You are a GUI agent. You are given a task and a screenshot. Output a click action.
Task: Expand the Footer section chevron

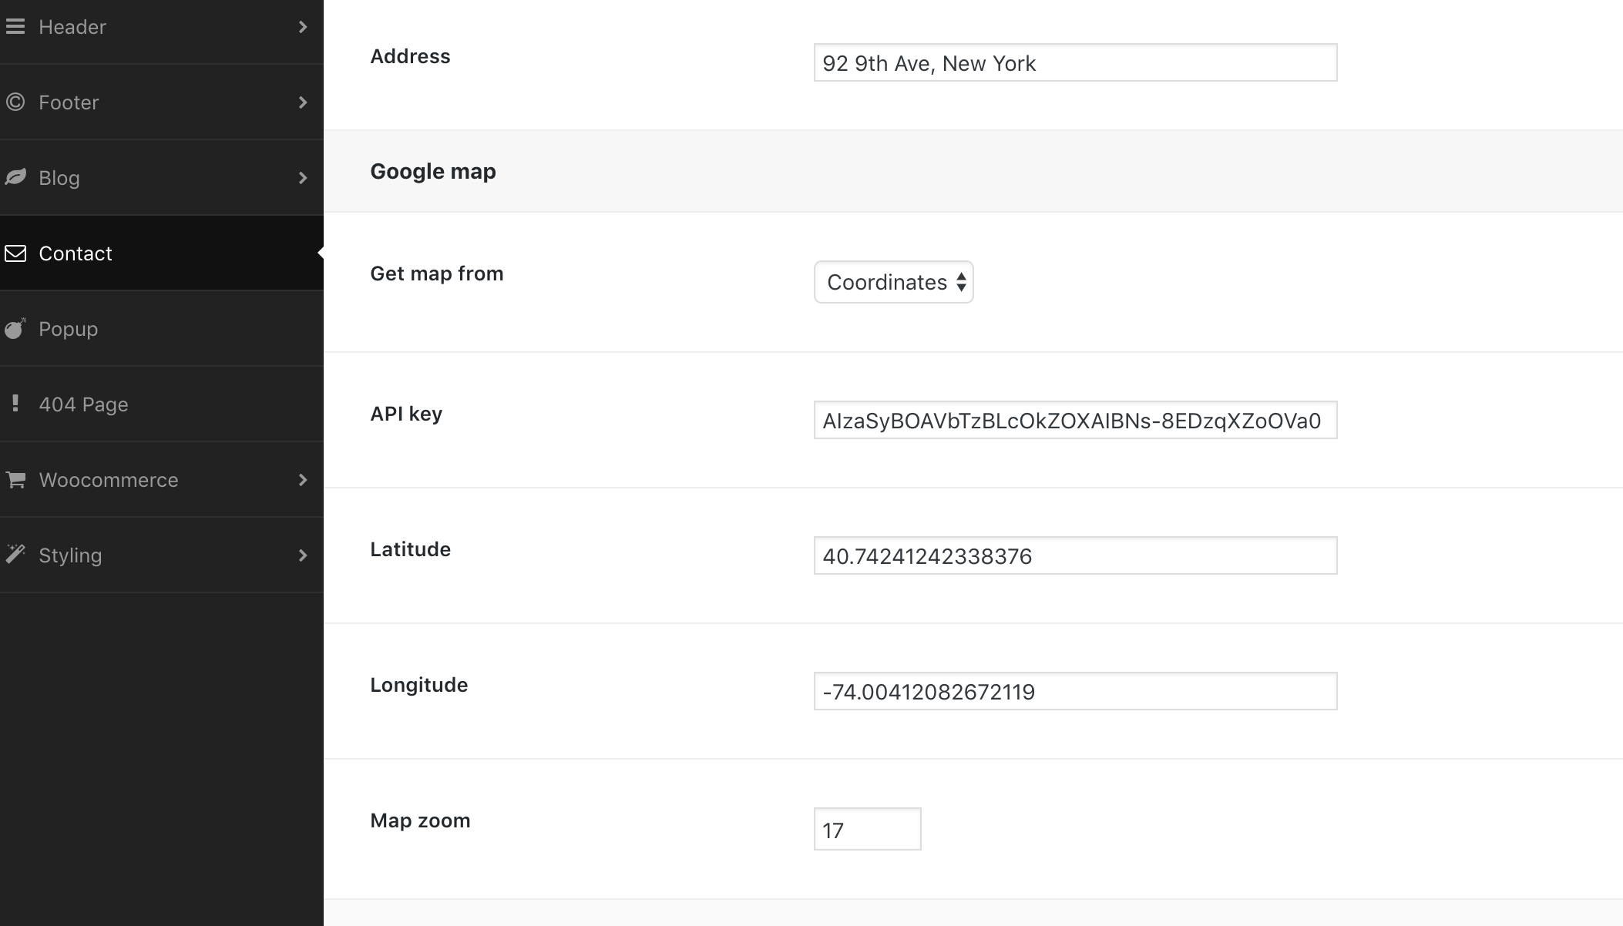[303, 102]
